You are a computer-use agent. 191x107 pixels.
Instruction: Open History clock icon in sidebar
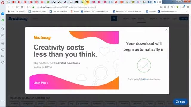[x=3, y=62]
